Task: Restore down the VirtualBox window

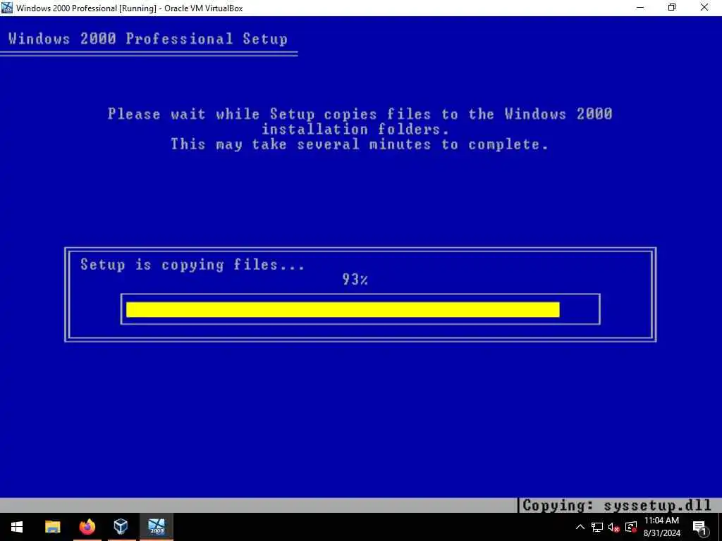Action: tap(672, 8)
